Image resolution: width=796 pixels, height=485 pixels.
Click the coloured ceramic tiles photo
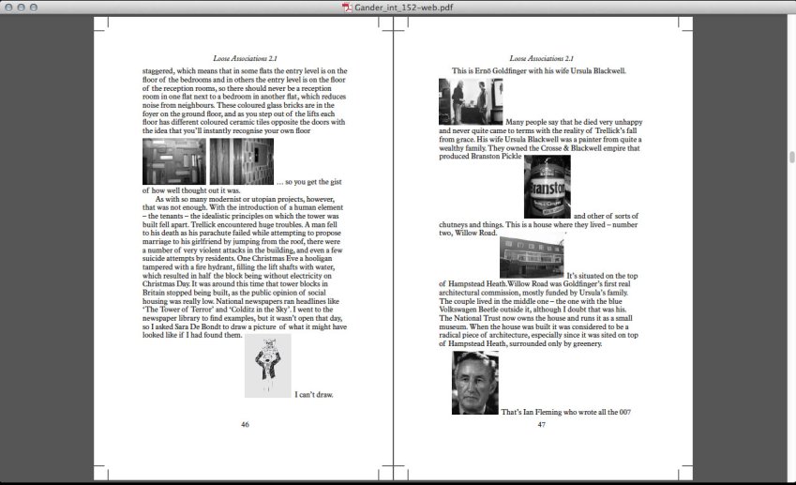pyautogui.click(x=242, y=161)
